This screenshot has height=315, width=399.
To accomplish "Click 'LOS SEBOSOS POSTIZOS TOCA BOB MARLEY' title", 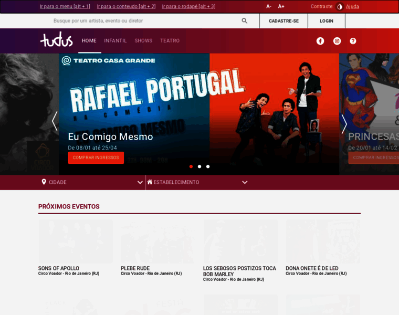I will [x=239, y=271].
